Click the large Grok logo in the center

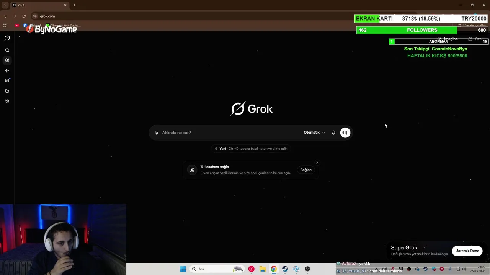252,109
